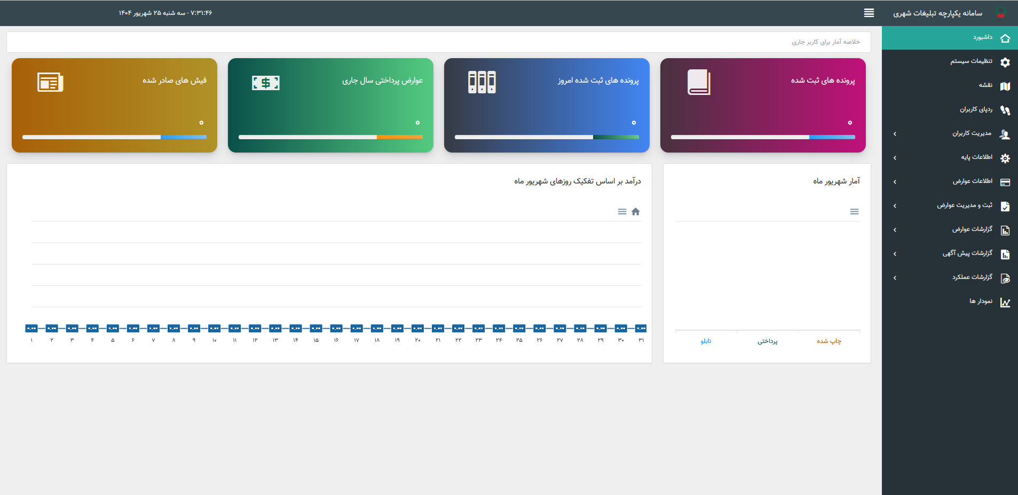Click the map icon for نقشه
Screen dimensions: 1018x495
[x=1005, y=86]
